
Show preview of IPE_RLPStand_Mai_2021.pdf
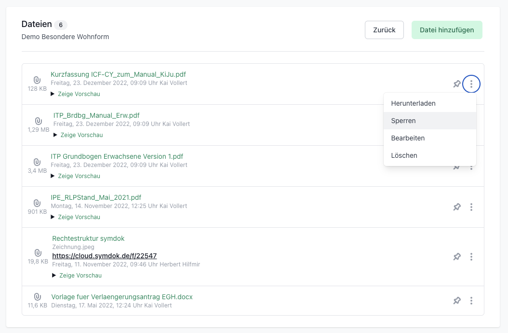pyautogui.click(x=76, y=217)
